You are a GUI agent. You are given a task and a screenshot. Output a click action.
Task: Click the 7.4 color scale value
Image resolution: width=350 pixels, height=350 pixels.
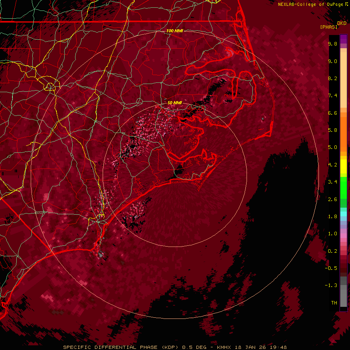(332, 96)
